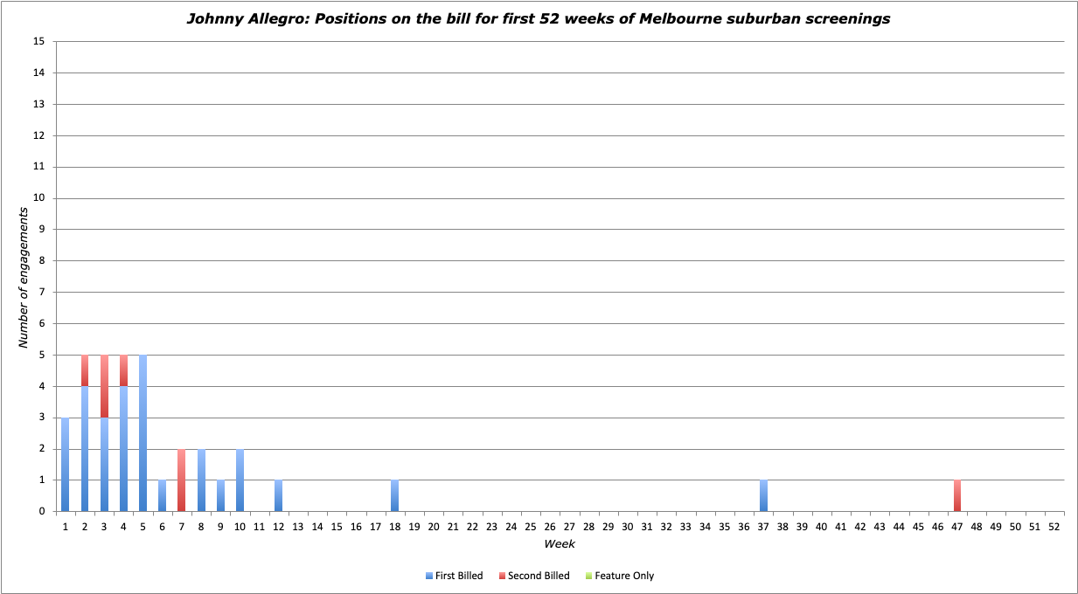1078x594 pixels.
Task: Click the week 52 x-axis label
Action: tap(1054, 527)
